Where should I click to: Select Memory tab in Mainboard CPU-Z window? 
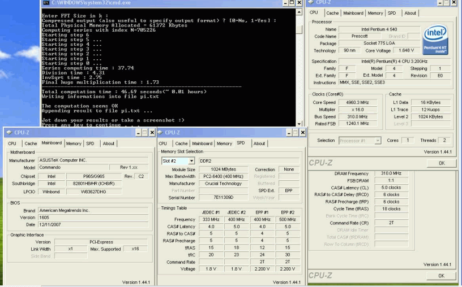74,143
